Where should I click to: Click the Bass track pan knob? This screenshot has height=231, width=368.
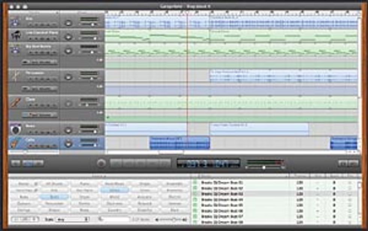coord(68,130)
